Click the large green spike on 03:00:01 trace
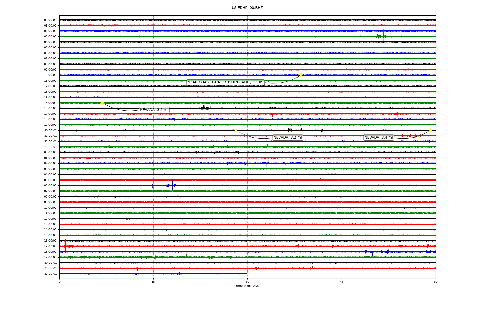 point(383,36)
